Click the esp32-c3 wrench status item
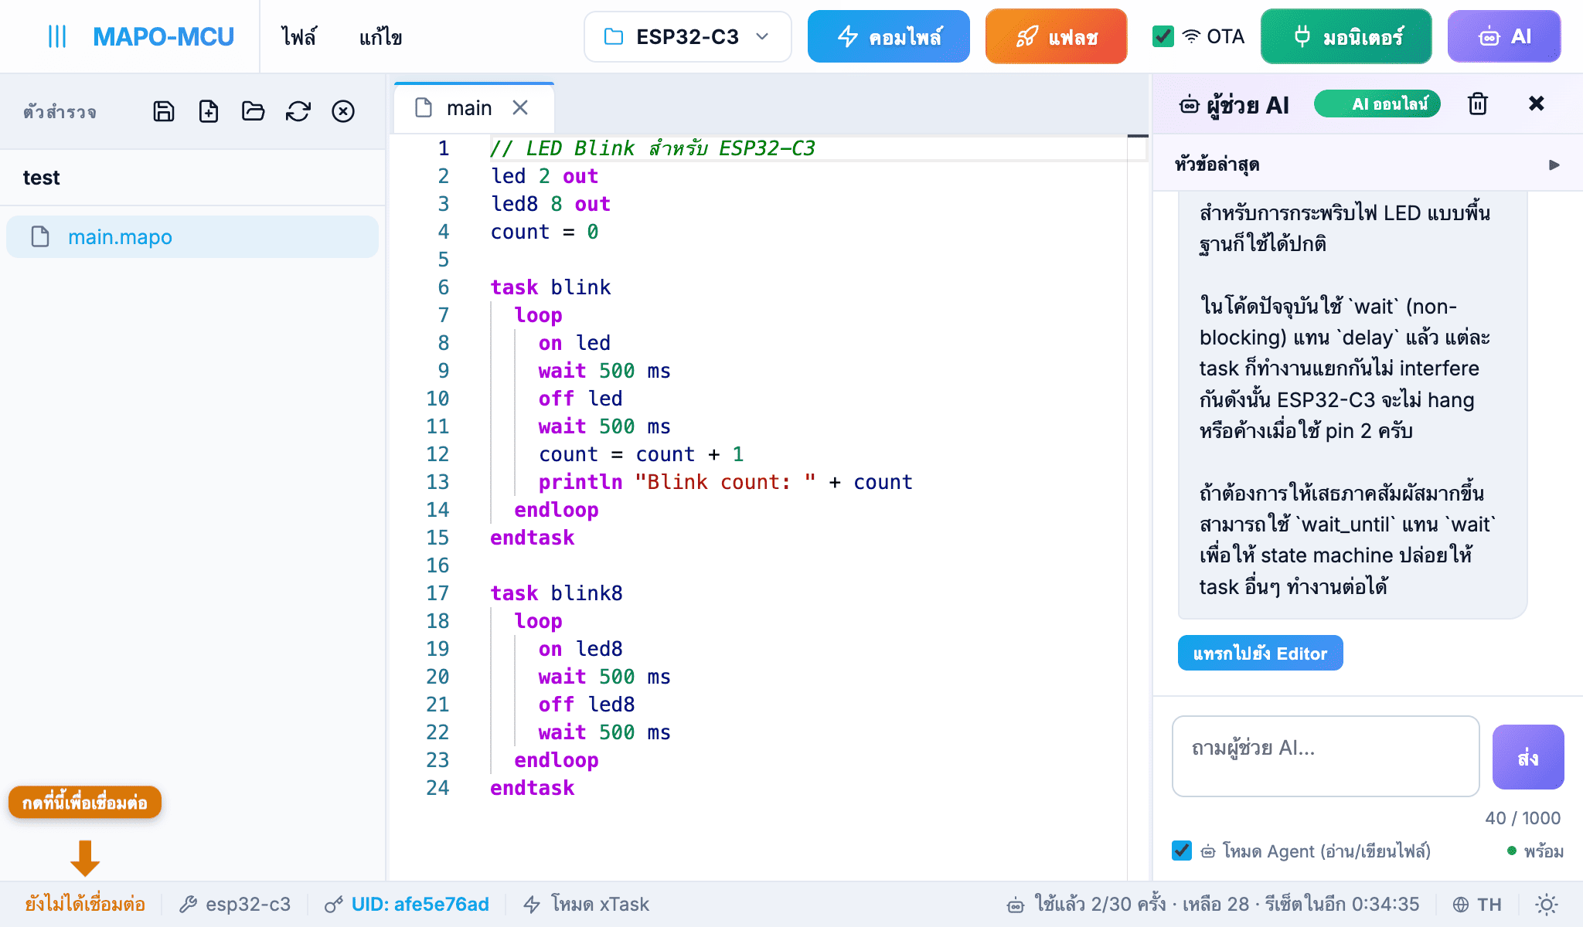This screenshot has width=1583, height=927. click(235, 905)
